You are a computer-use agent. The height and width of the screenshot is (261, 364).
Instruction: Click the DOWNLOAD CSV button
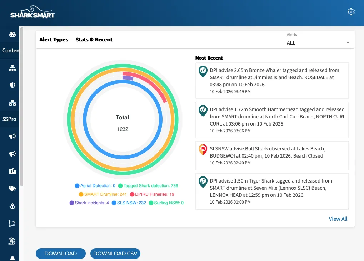115,254
